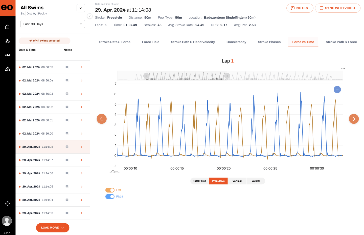The height and width of the screenshot is (235, 364).
Task: Expand the All Swims filter chevron
Action: (x=81, y=8)
